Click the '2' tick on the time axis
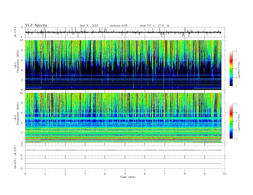Image resolution: width=253 pixels, height=195 pixels. tap(65, 174)
